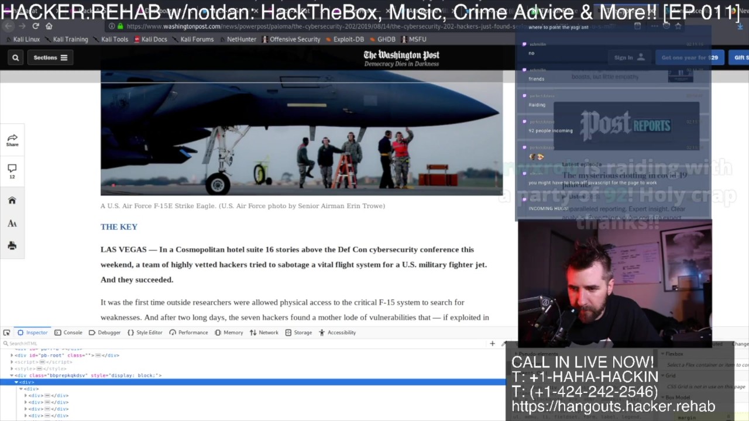749x421 pixels.
Task: Click the plus icon to add a node
Action: tap(492, 343)
